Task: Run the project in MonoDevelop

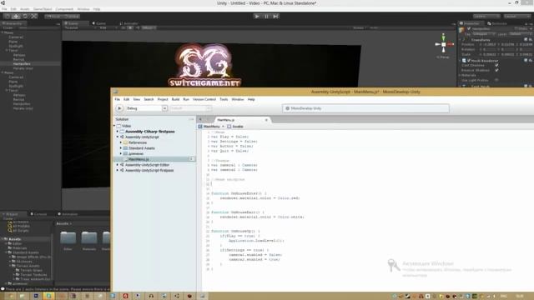Action: coord(119,108)
